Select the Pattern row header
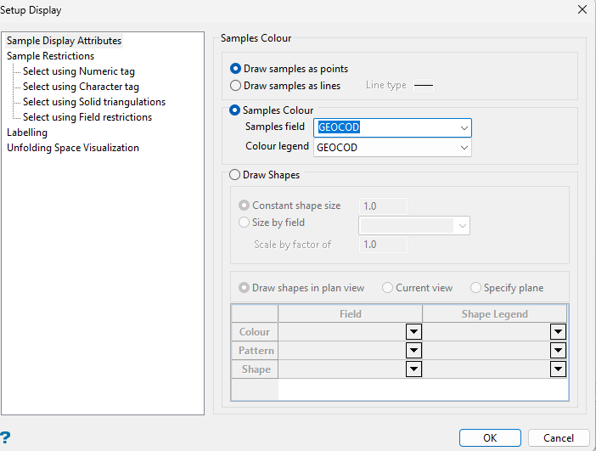The height and width of the screenshot is (451, 596). pyautogui.click(x=255, y=351)
